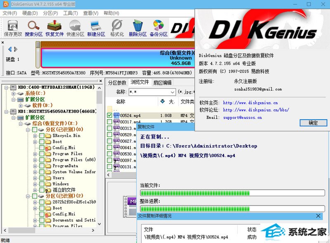Select the $Recycle.Bin folder icon
The width and height of the screenshot is (330, 243).
click(48, 136)
